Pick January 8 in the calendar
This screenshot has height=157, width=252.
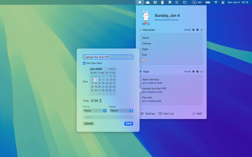pyautogui.click(x=107, y=80)
